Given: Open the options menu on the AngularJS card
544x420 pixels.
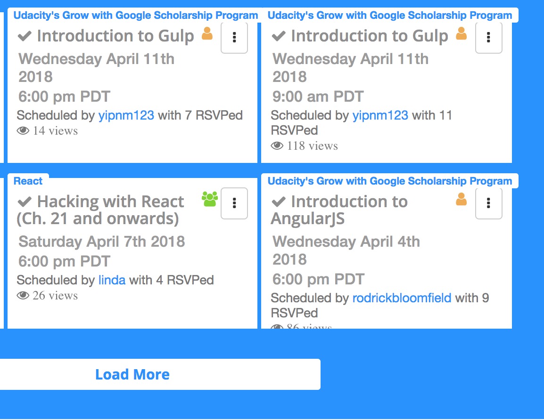Looking at the screenshot, I should tap(489, 203).
